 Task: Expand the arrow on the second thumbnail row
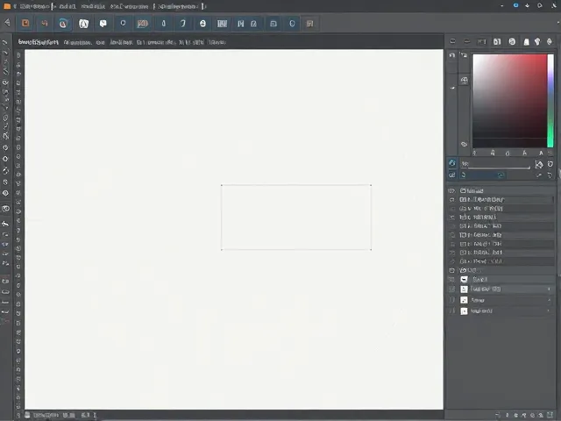point(549,289)
